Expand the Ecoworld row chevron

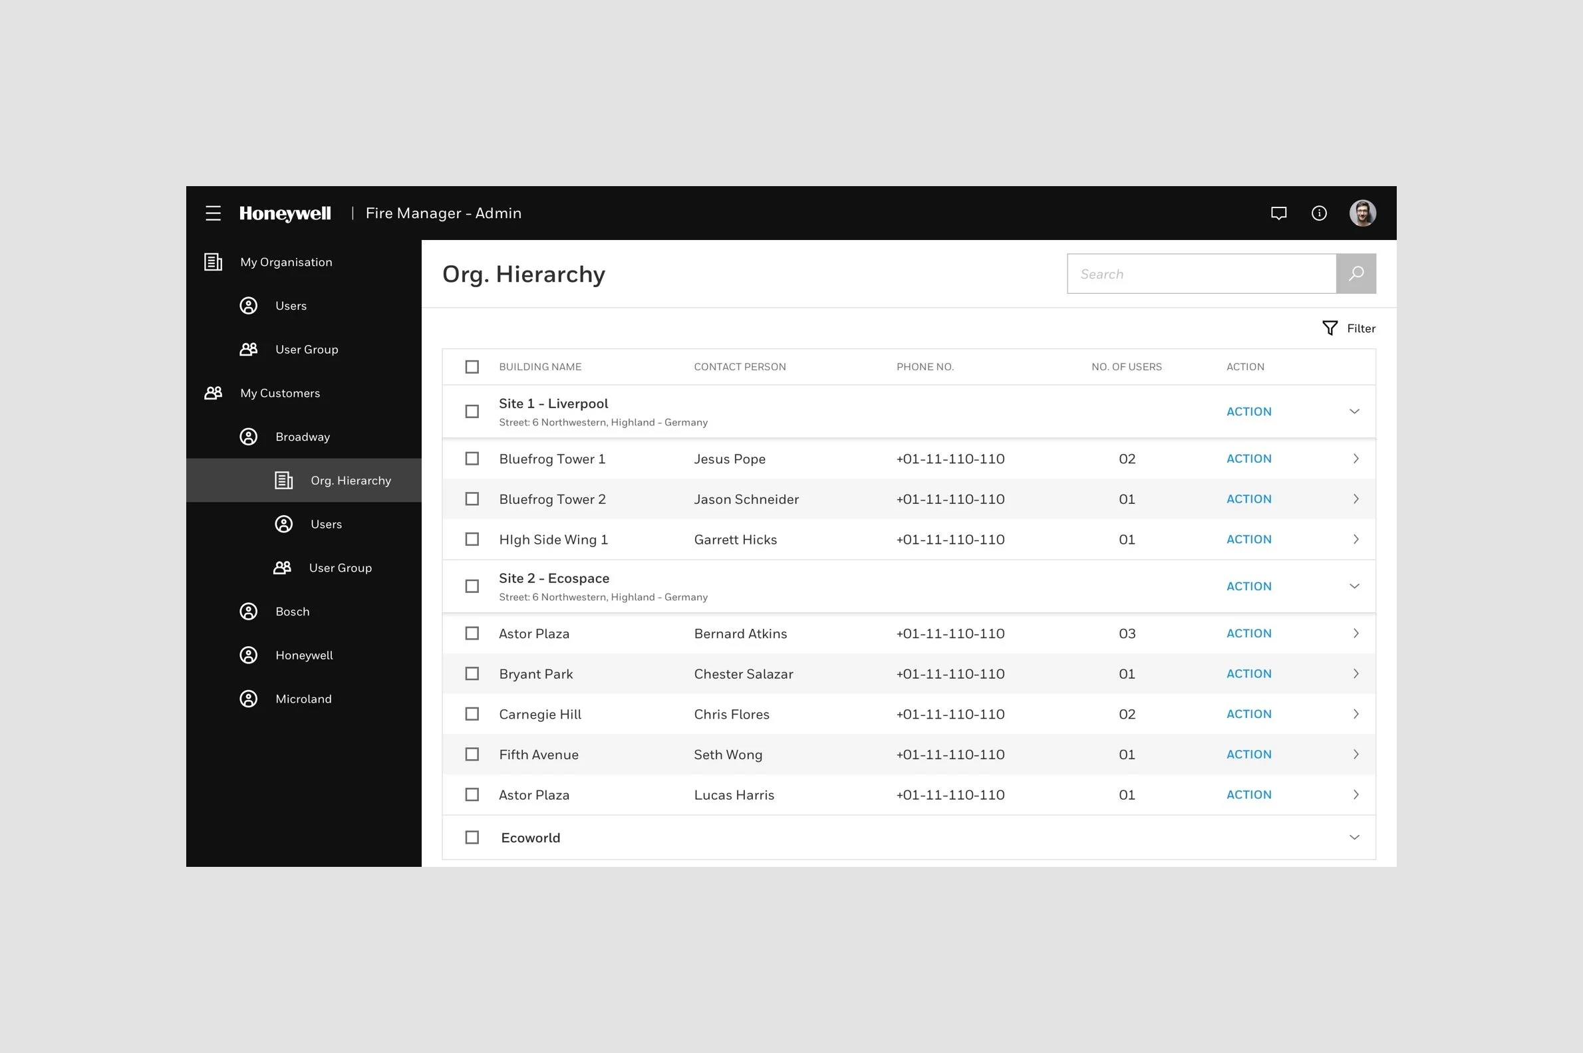coord(1355,837)
